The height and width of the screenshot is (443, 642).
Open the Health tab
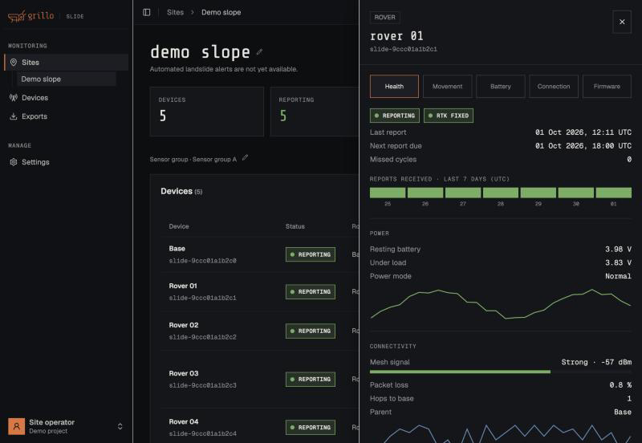(394, 87)
